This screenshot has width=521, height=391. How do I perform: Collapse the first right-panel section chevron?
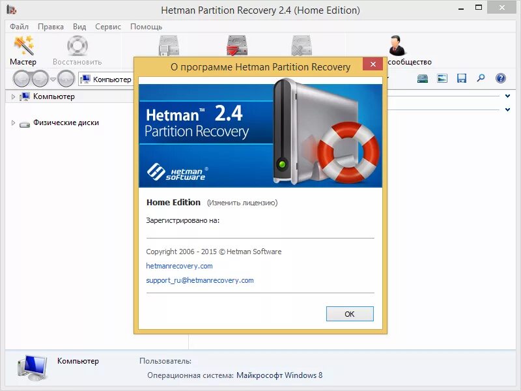[507, 96]
